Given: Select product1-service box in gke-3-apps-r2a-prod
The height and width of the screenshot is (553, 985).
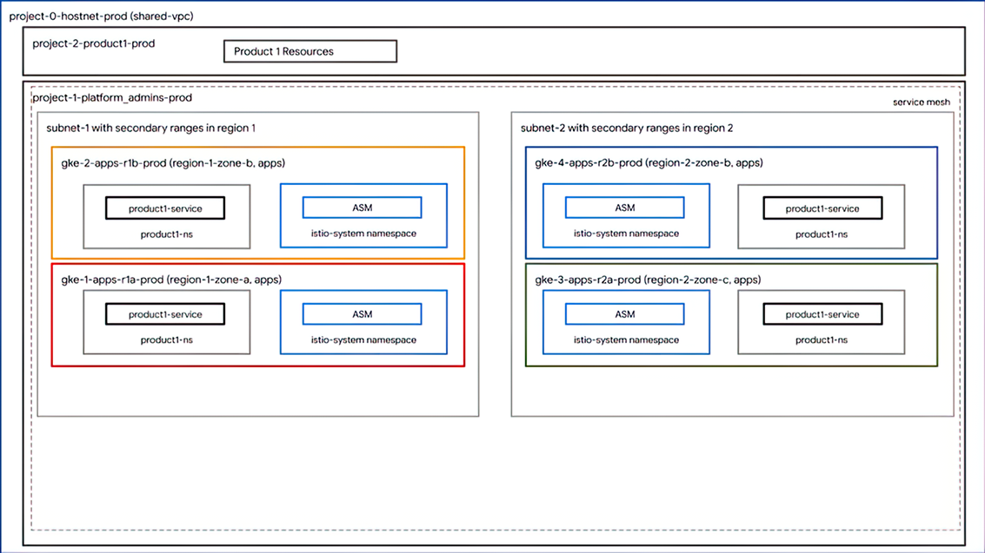Looking at the screenshot, I should tap(823, 314).
